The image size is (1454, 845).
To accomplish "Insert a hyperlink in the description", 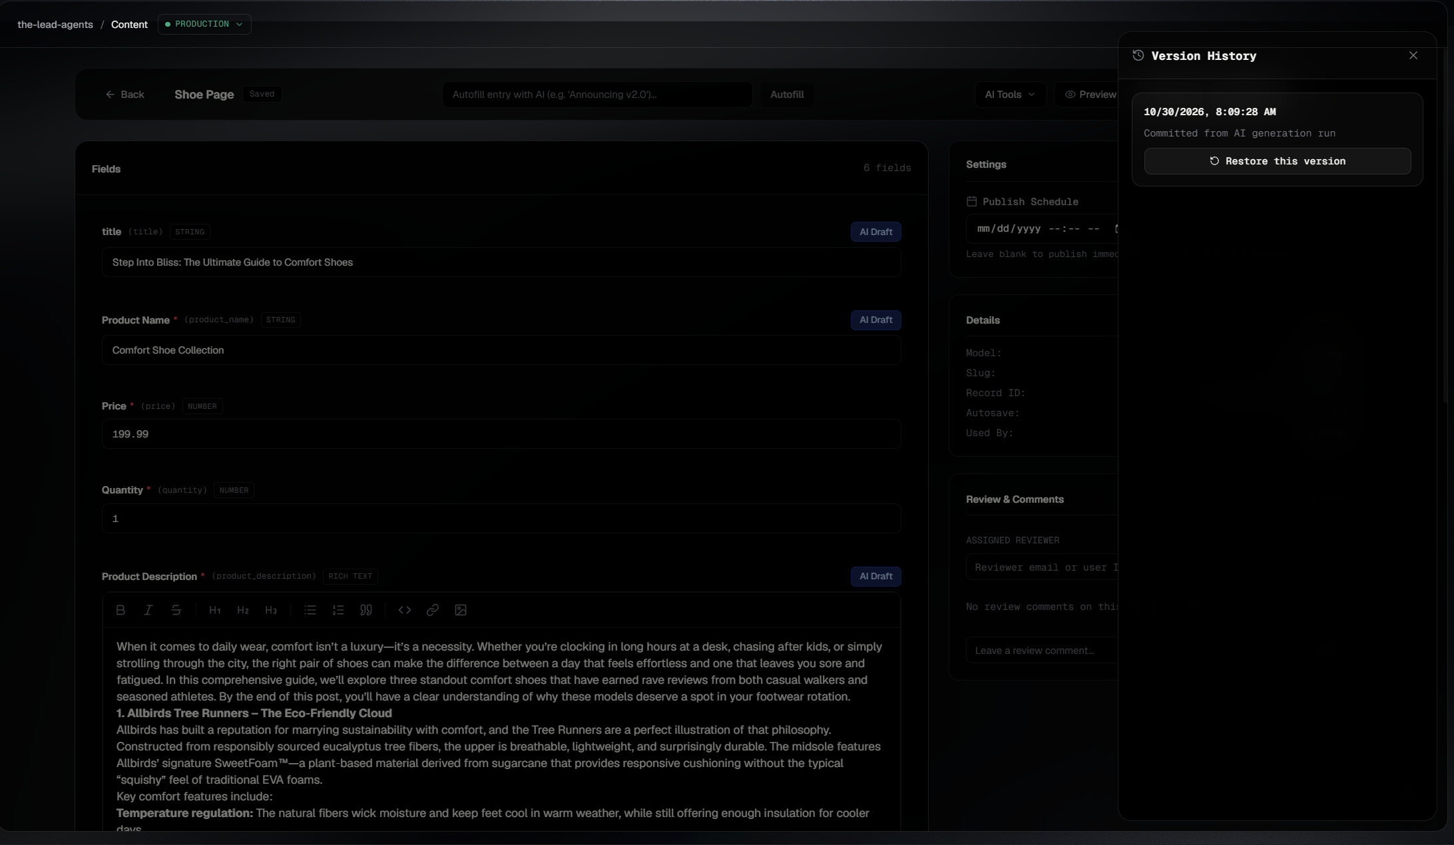I will point(433,610).
